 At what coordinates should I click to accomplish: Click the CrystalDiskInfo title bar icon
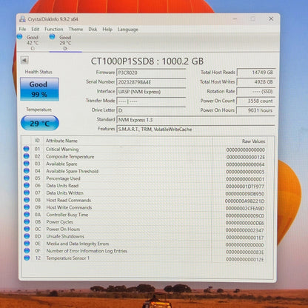(x=22, y=19)
